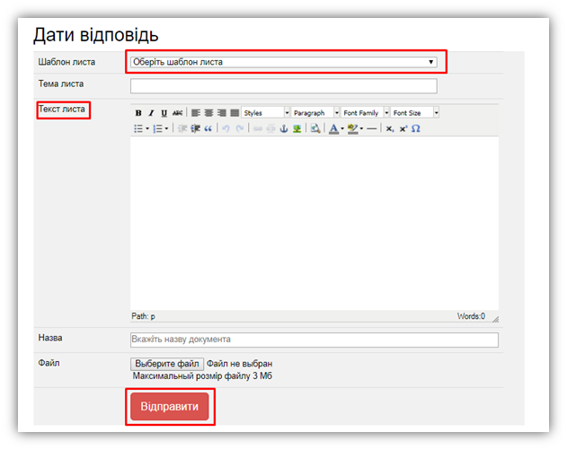This screenshot has height=450, width=567.
Task: Click the red Відправити button
Action: pos(170,407)
